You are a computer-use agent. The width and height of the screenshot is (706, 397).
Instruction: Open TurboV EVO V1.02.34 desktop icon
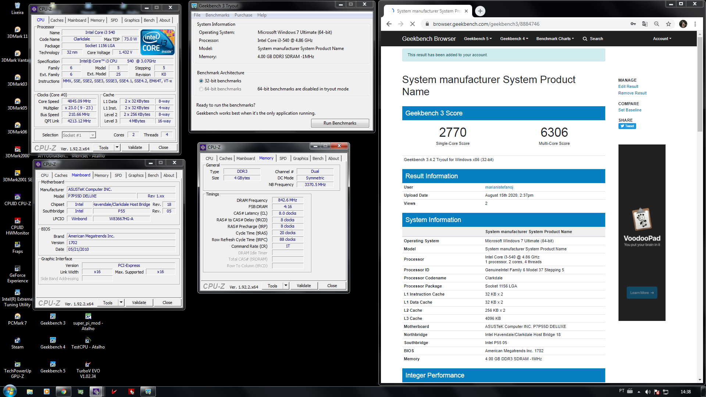88,369
